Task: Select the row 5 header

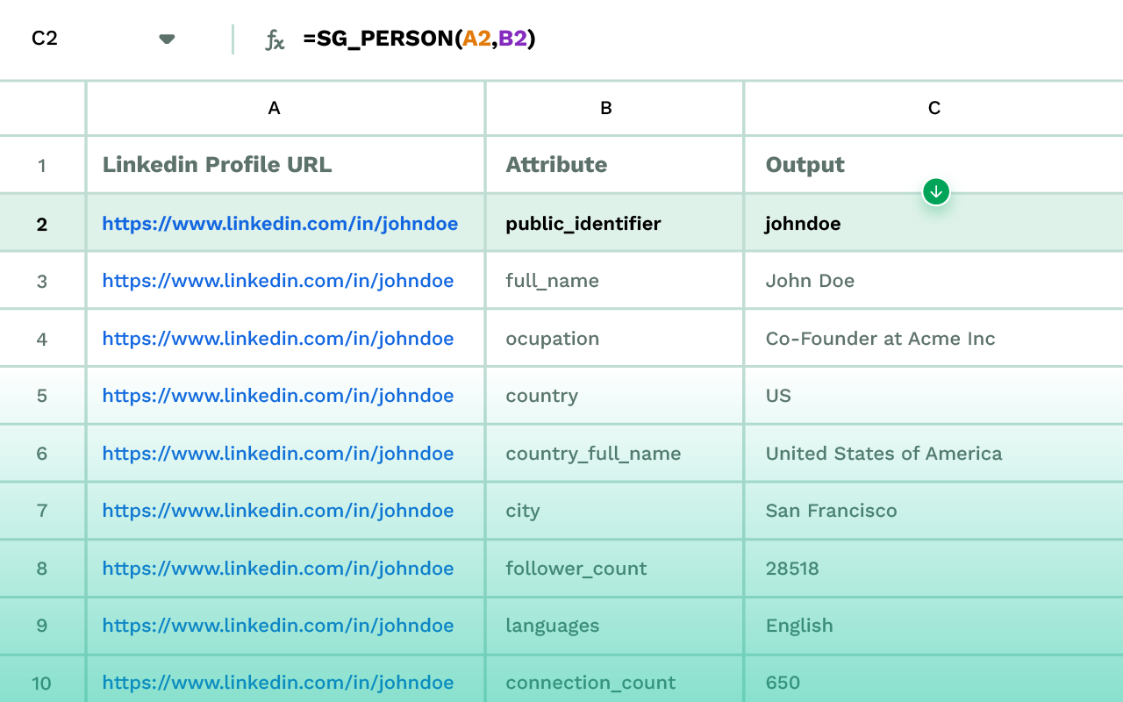Action: [x=41, y=395]
